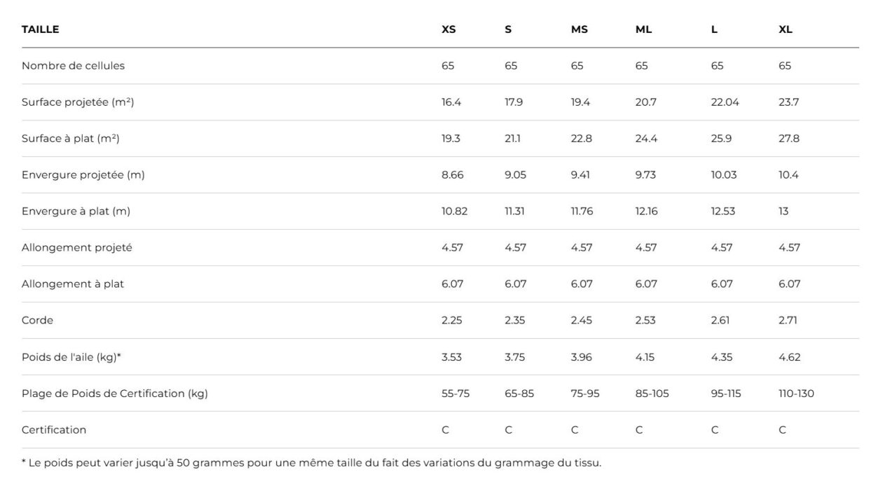
Task: Click the 'Certification' row label
Action: [54, 430]
